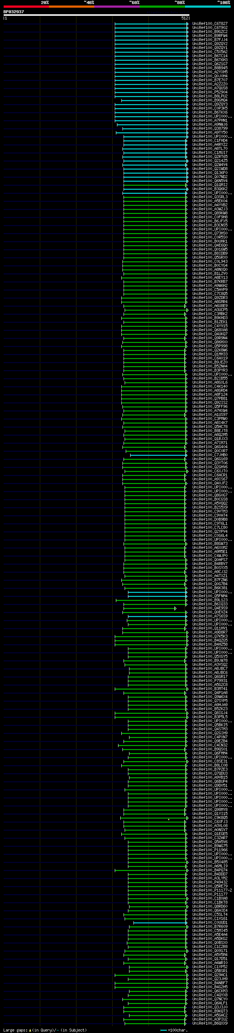
Task: Select hit label UniRef100_Q89KW8
Action: tap(210, 213)
